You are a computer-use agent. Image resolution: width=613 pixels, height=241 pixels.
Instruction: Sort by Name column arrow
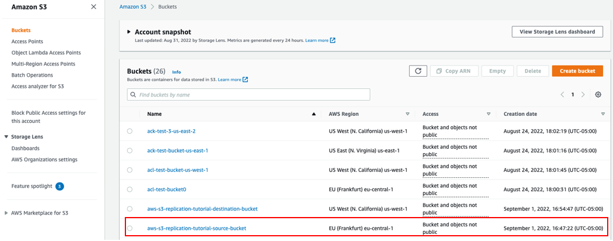pos(314,114)
